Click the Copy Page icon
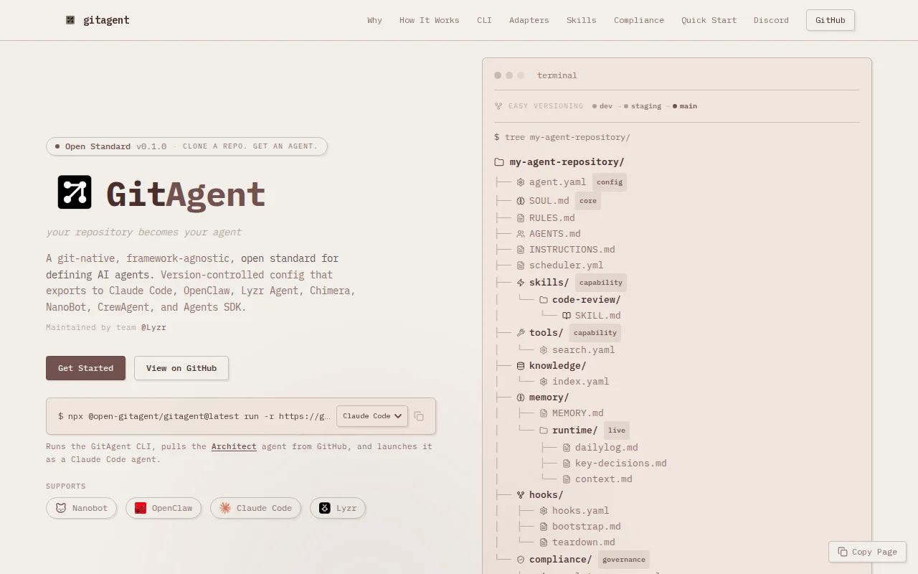The image size is (918, 574). tap(843, 552)
